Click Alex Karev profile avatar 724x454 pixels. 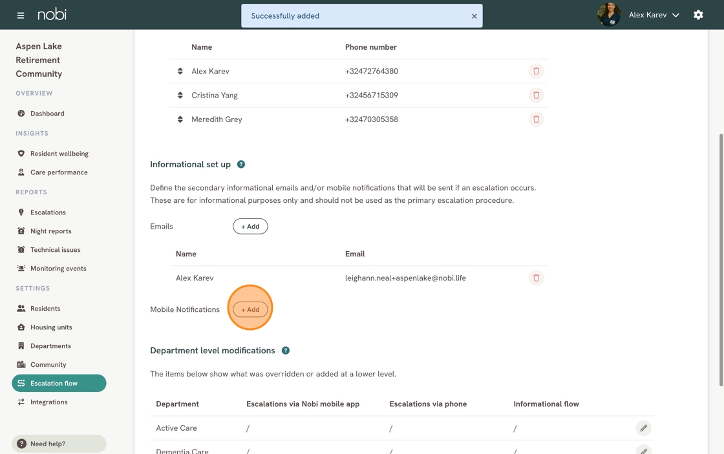(x=608, y=15)
